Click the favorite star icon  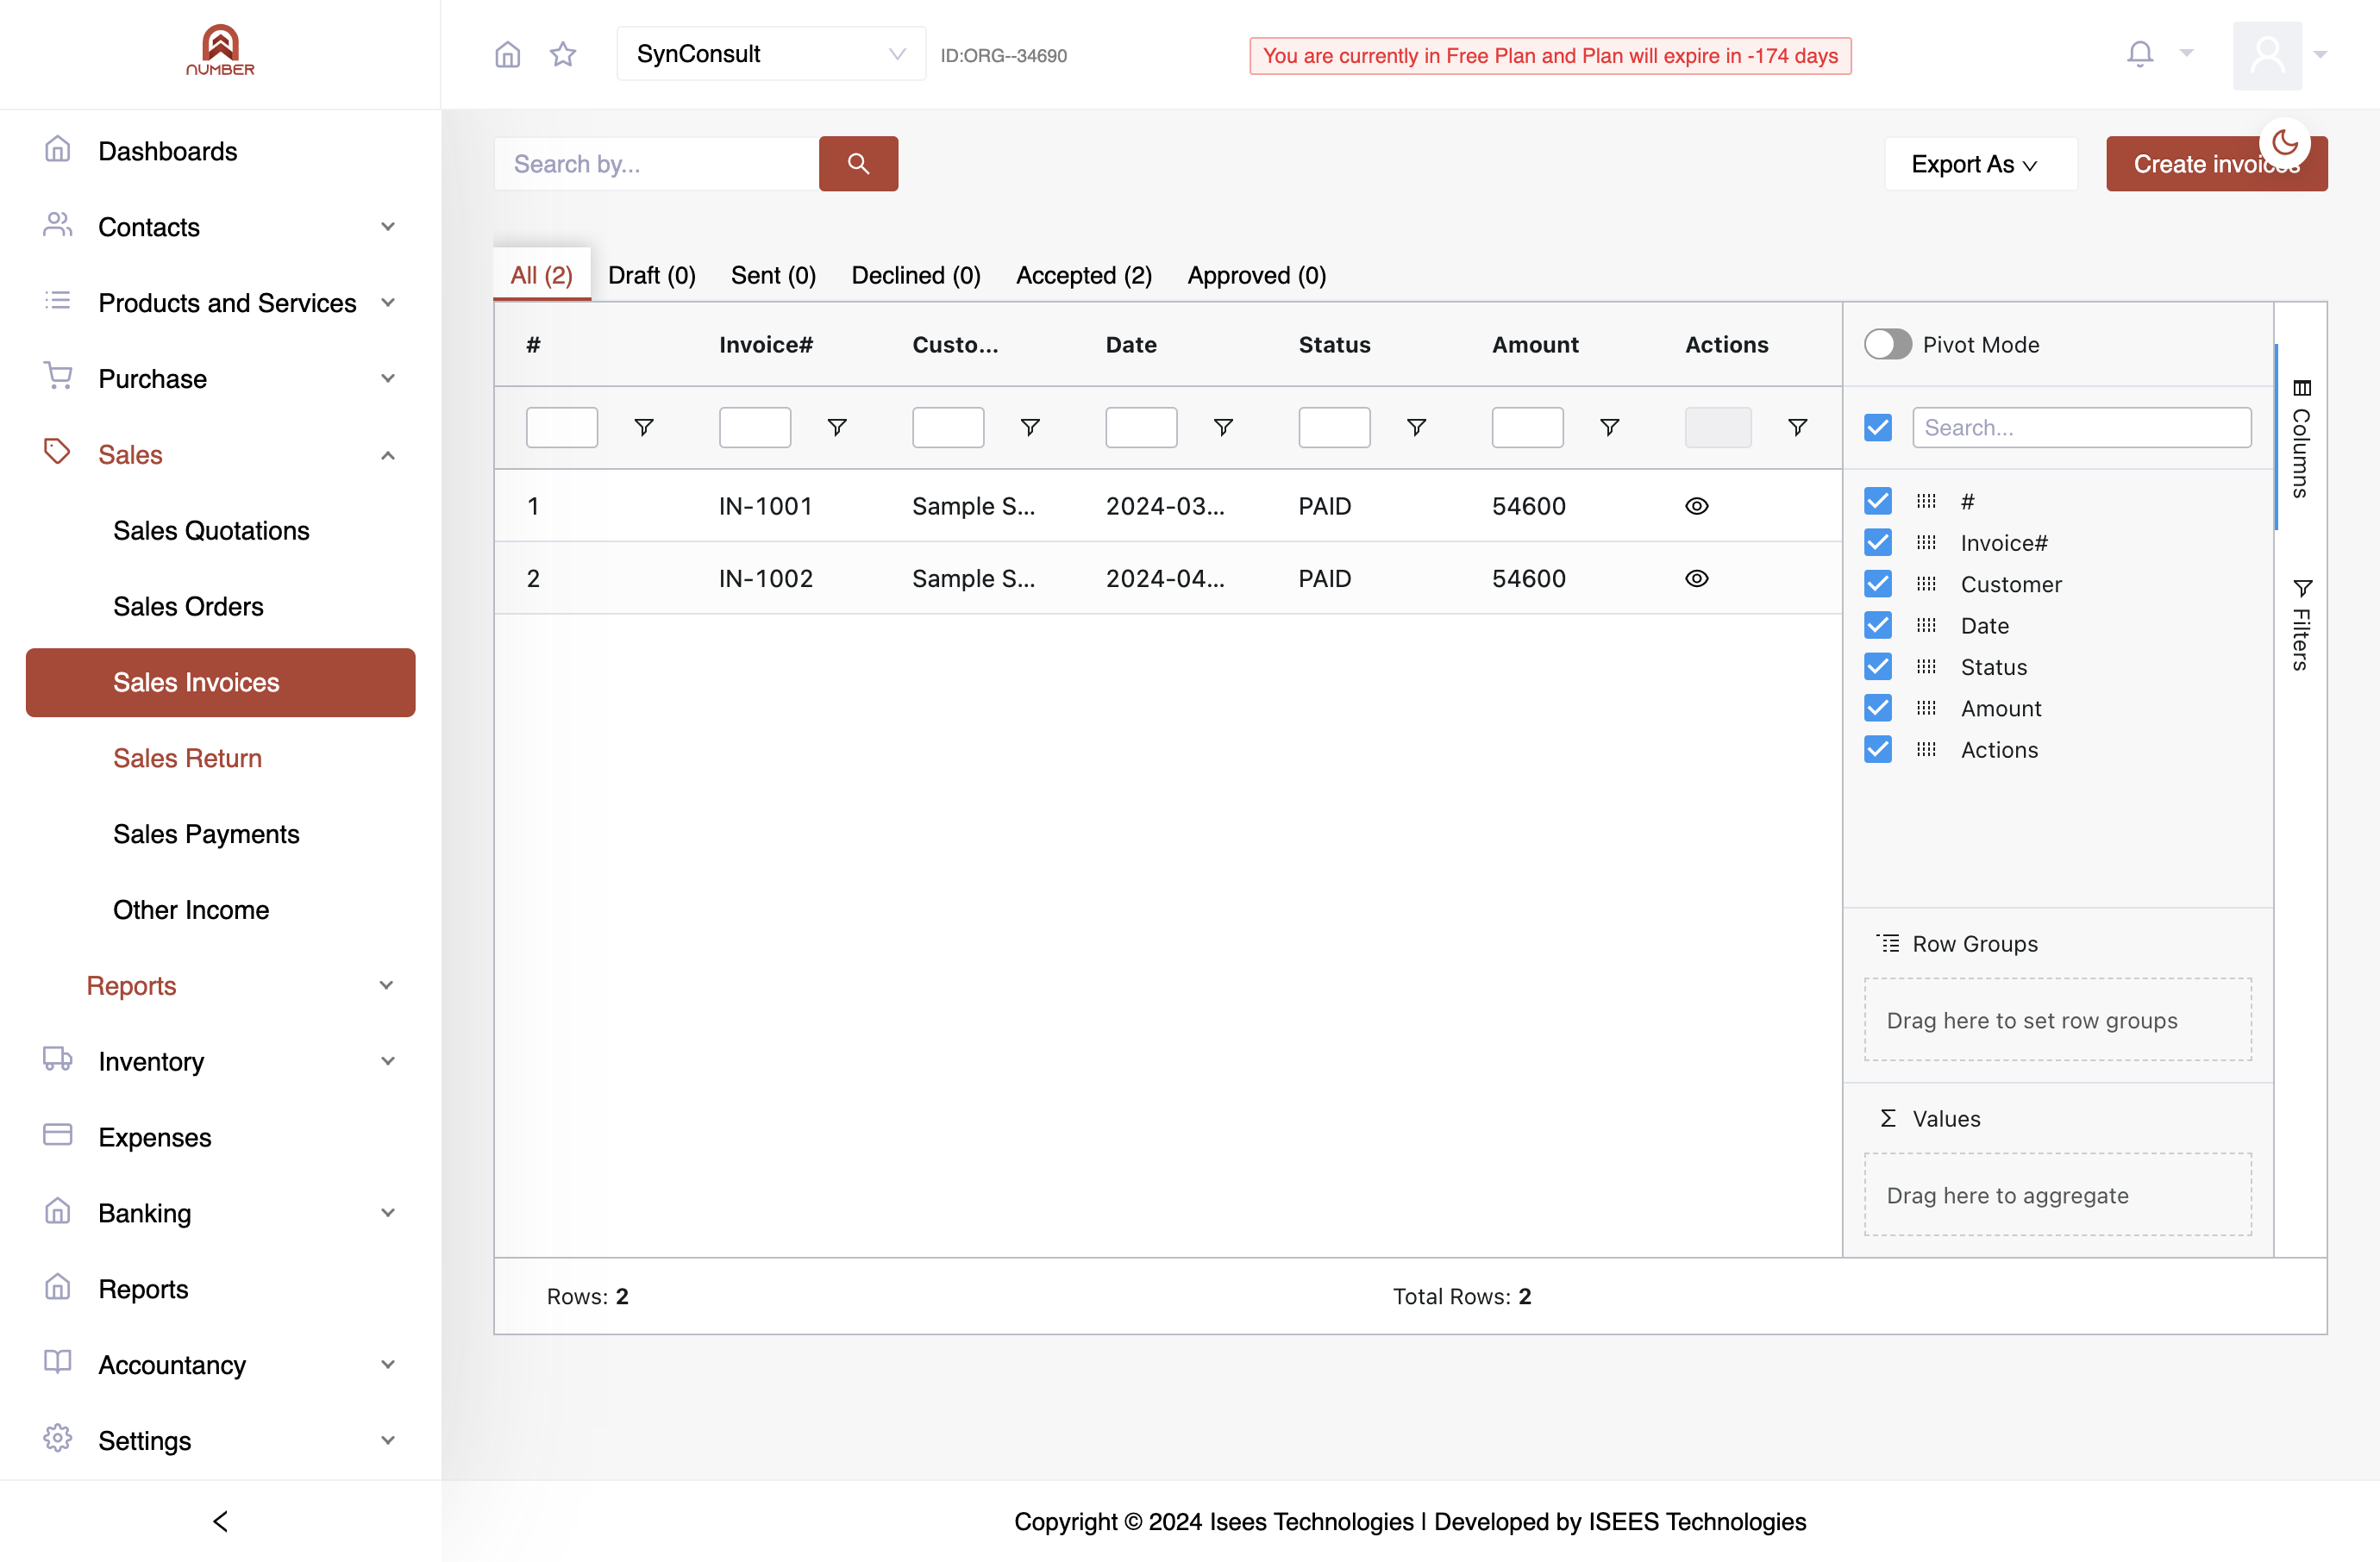click(563, 54)
